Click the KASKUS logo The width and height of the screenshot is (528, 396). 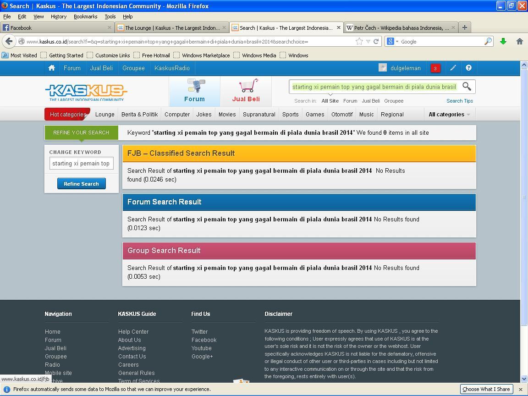(86, 92)
